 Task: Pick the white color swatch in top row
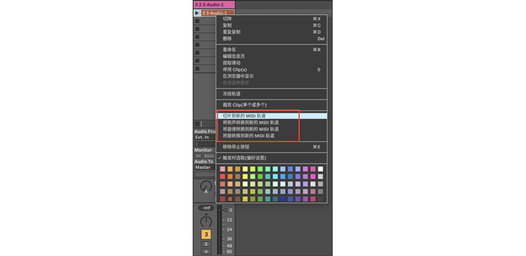coord(320,169)
